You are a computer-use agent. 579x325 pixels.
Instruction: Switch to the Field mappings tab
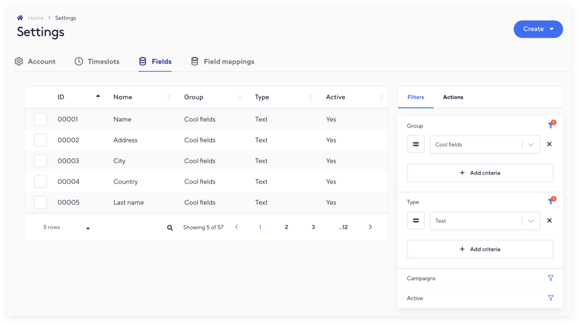pos(222,61)
